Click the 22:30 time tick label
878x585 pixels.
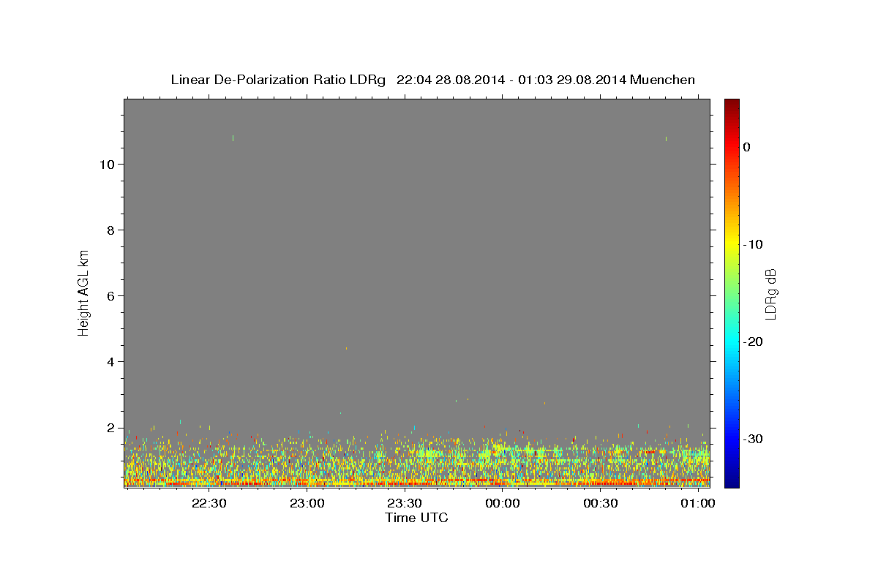(x=209, y=503)
